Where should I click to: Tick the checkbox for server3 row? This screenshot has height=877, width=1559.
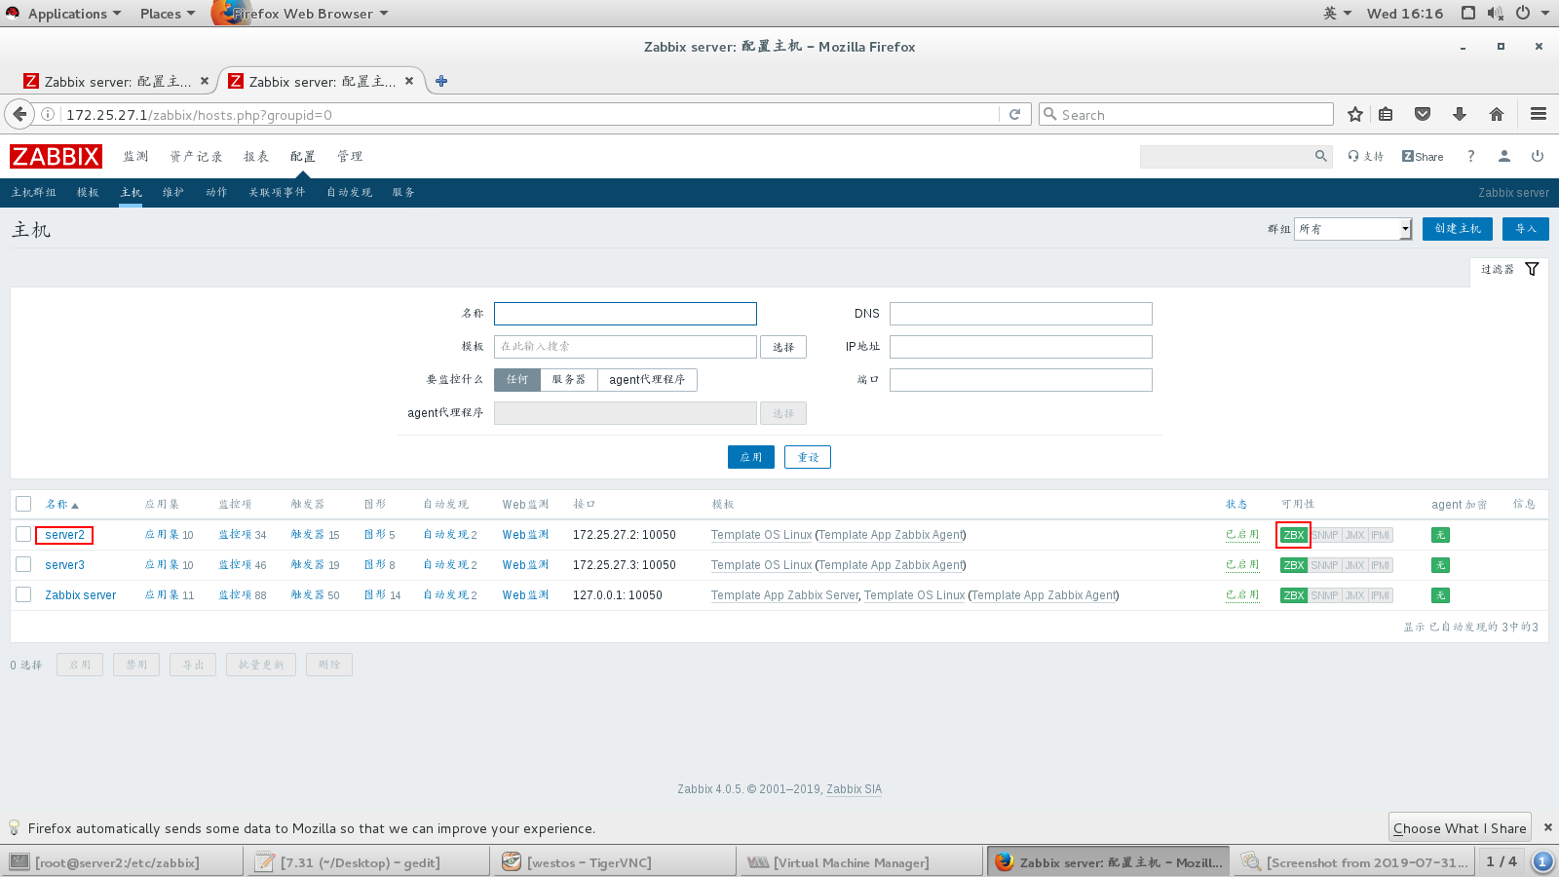pos(23,564)
